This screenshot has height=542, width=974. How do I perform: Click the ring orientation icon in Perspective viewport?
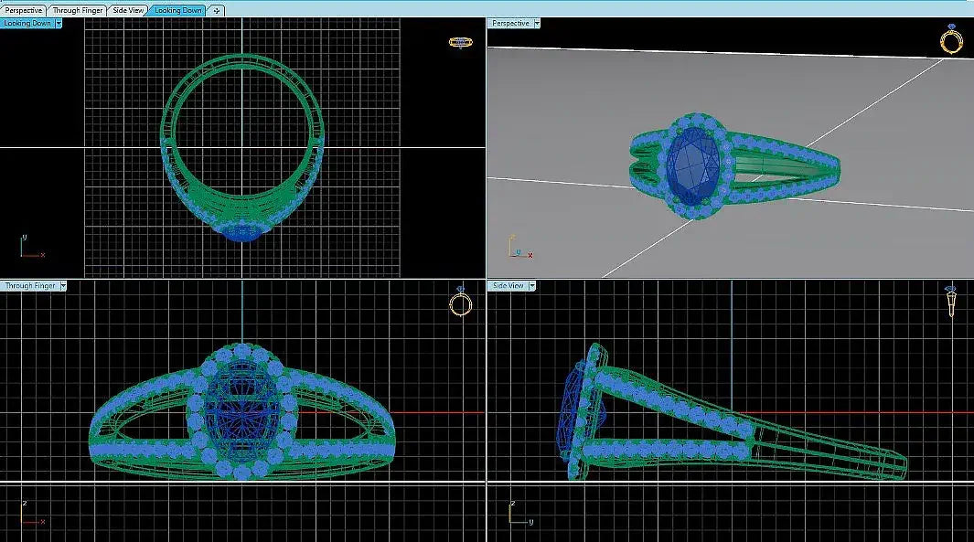952,40
